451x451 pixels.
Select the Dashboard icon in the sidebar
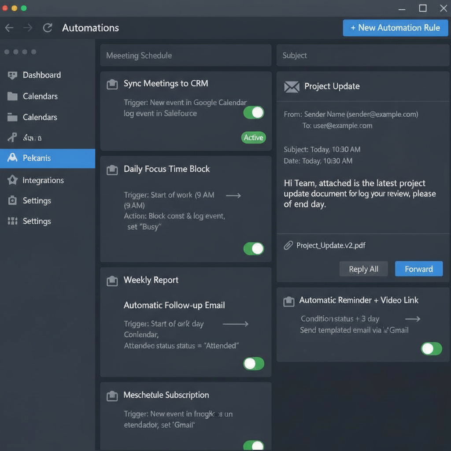pyautogui.click(x=12, y=75)
